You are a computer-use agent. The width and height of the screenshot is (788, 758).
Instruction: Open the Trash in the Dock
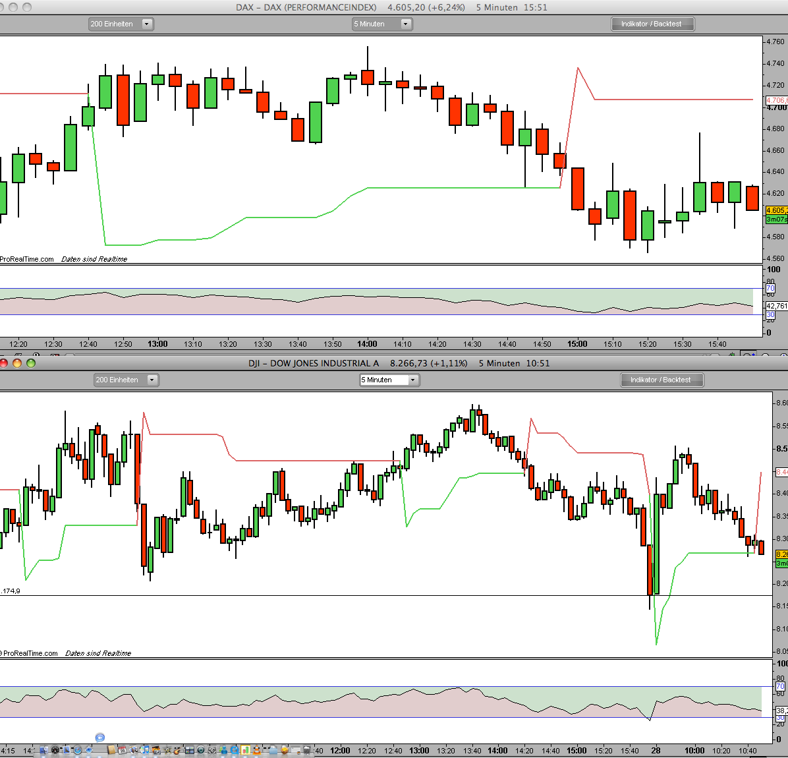click(306, 750)
